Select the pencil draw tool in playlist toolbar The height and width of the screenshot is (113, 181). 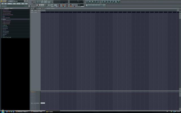[34, 8]
